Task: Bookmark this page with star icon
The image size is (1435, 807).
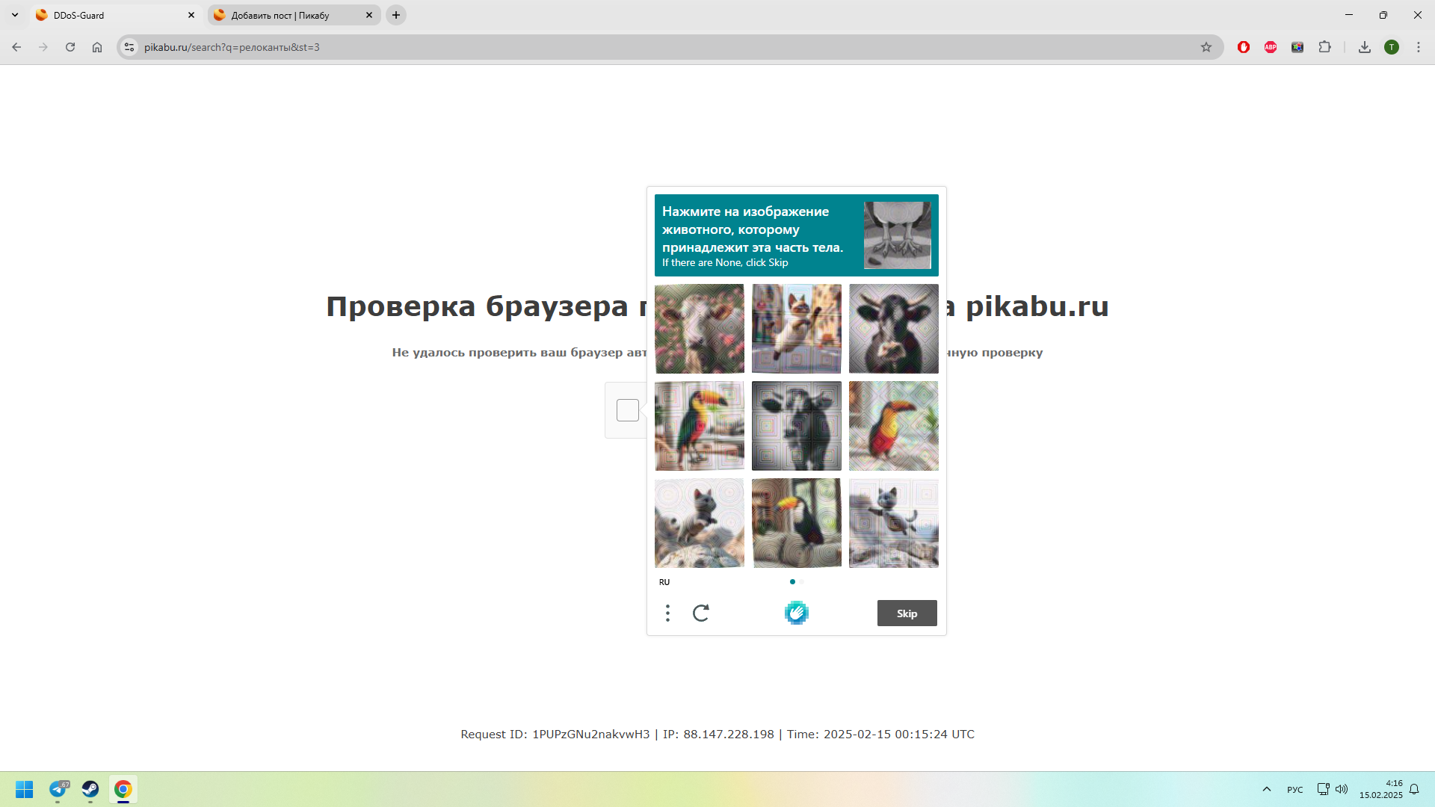Action: tap(1206, 47)
